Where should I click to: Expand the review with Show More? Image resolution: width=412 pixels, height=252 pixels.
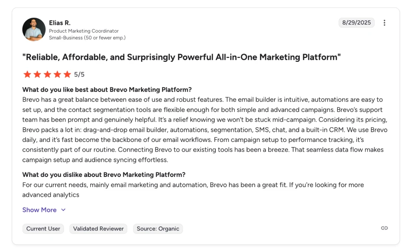39,210
